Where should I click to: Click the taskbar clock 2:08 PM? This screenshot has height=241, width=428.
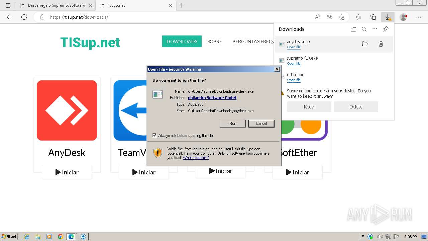pos(411,237)
